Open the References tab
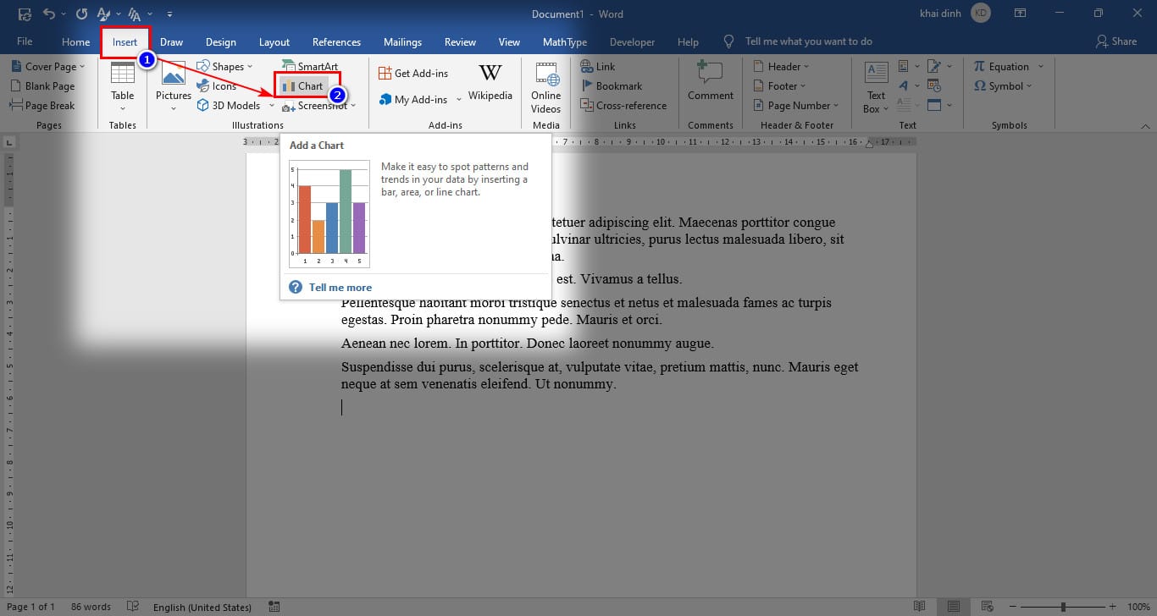Screen dimensions: 1157x616 336,41
